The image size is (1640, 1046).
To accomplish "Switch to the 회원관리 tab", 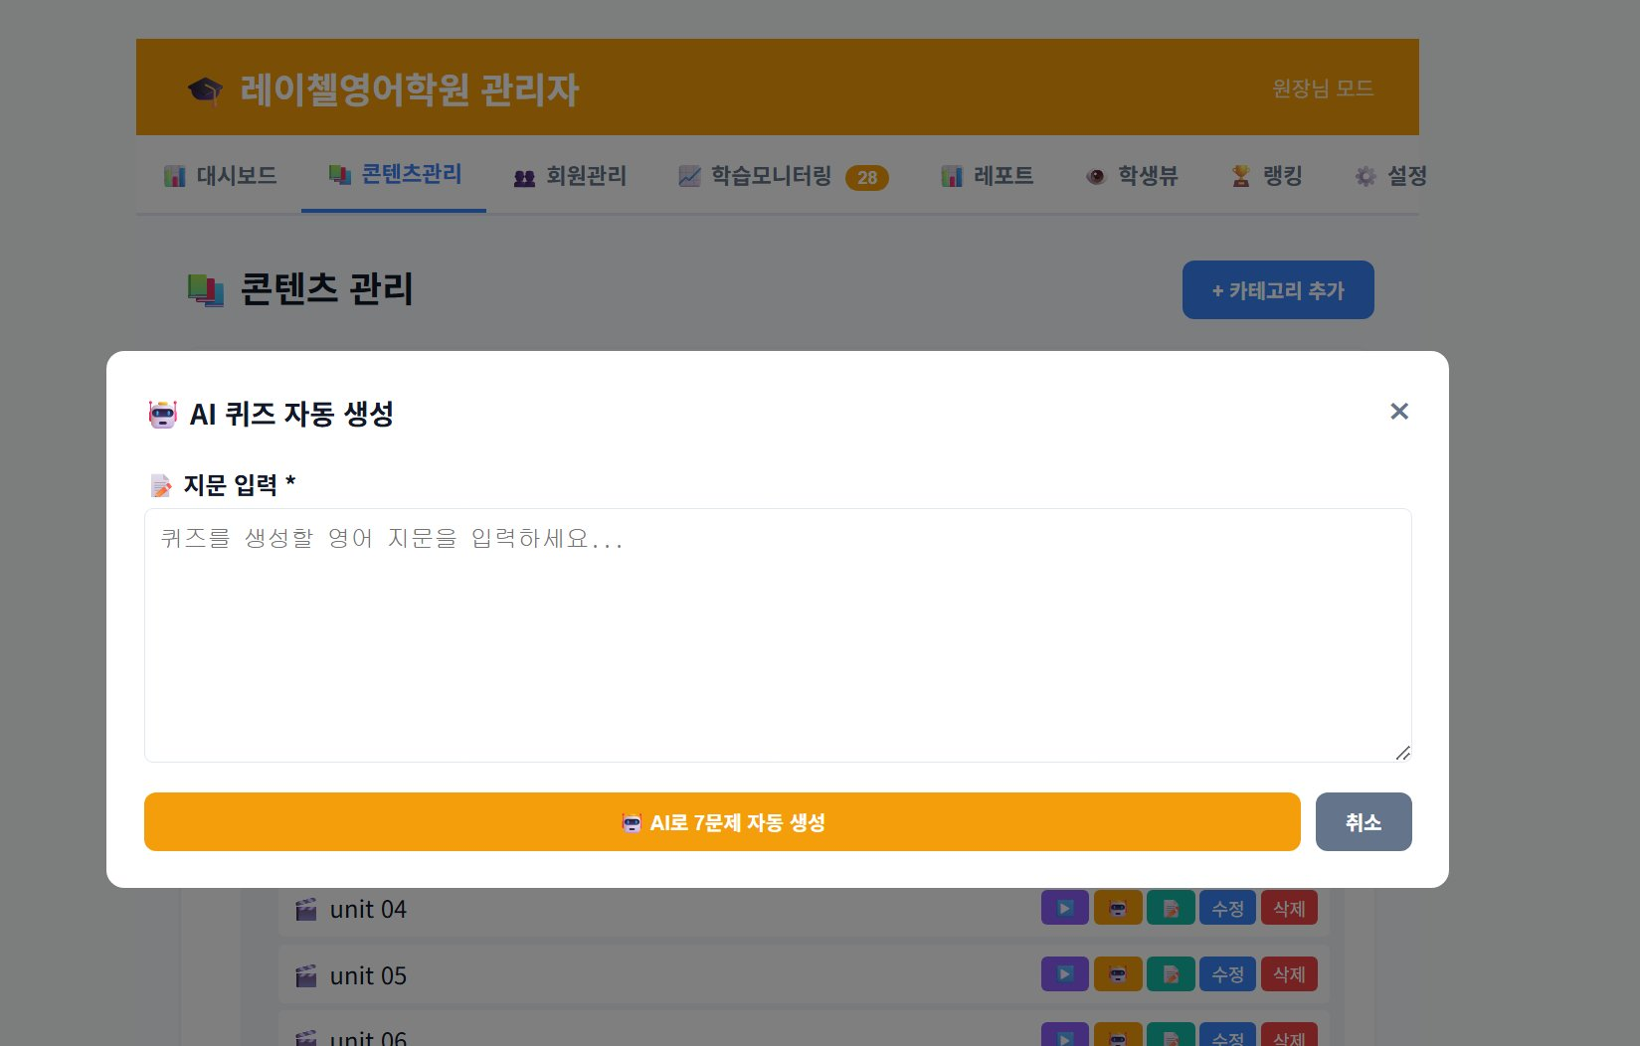I will tap(569, 176).
